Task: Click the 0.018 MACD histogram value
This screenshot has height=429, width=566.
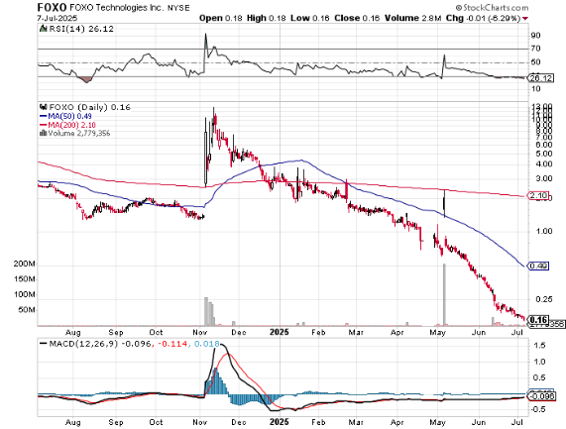Action: pyautogui.click(x=206, y=344)
